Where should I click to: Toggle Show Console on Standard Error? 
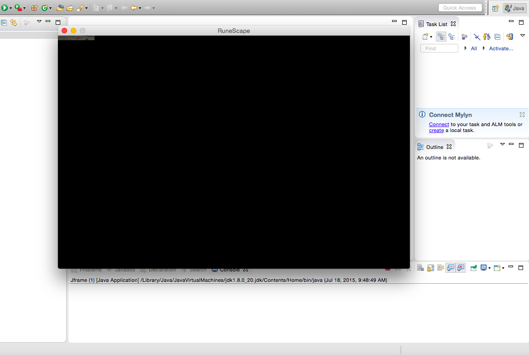(461, 268)
